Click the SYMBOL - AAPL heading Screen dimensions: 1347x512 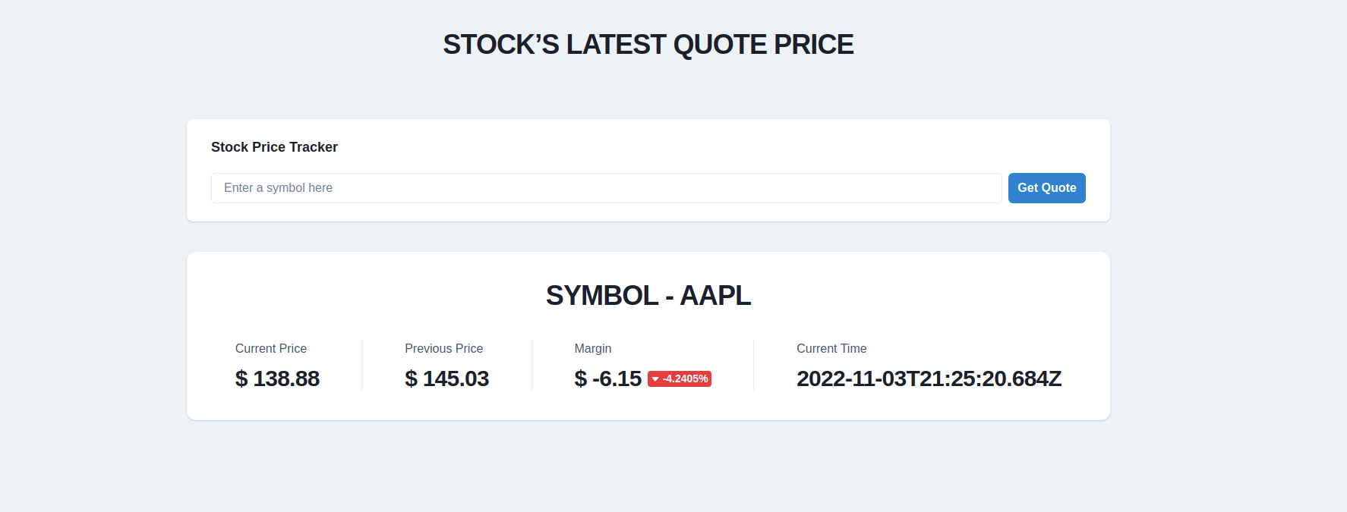pos(648,296)
